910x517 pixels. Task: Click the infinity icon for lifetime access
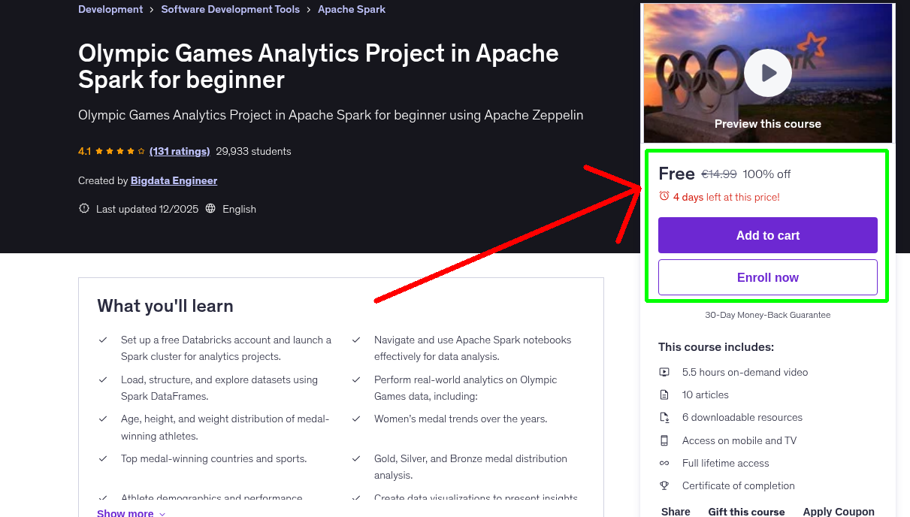click(664, 463)
